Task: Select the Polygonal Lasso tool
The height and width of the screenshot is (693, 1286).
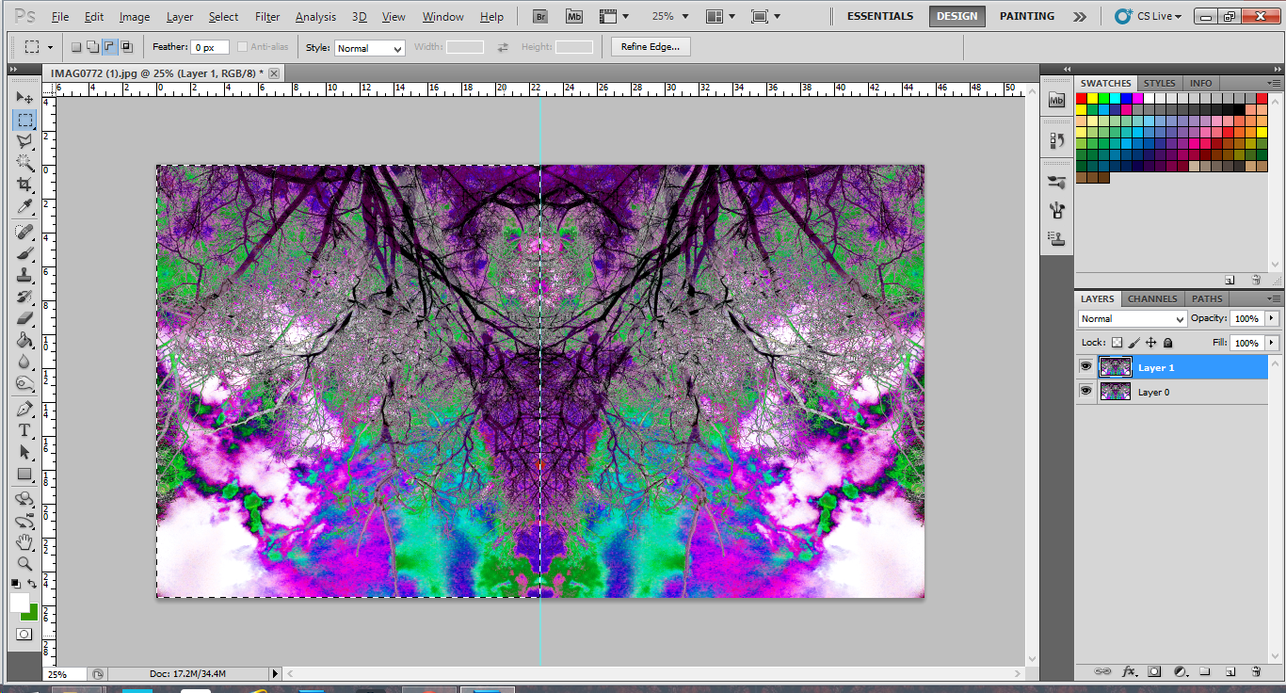Action: pyautogui.click(x=24, y=141)
